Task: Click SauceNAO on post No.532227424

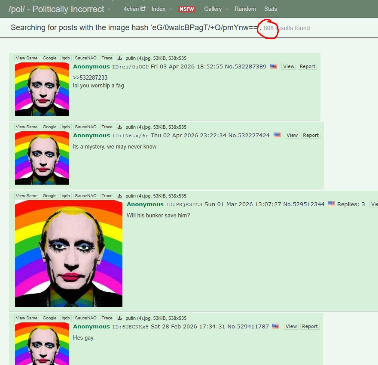Action: pyautogui.click(x=85, y=127)
